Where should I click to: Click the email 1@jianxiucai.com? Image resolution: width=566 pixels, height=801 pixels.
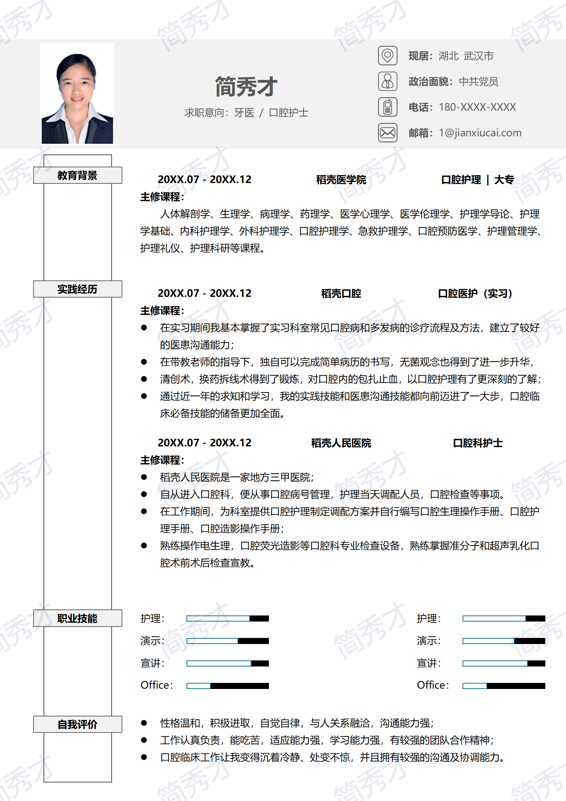480,133
